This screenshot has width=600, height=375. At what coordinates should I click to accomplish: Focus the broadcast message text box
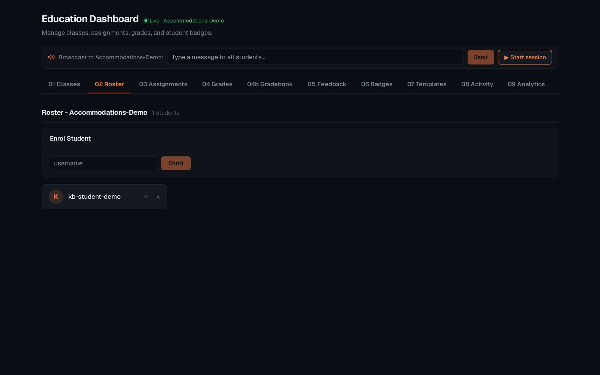(315, 57)
